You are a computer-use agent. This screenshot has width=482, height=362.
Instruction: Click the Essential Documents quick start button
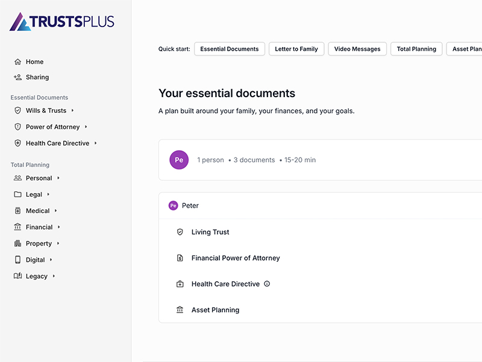pos(230,49)
